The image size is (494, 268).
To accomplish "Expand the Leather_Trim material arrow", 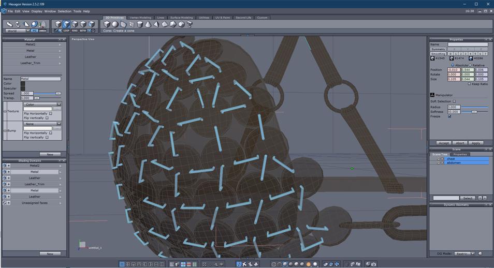I will (60, 63).
